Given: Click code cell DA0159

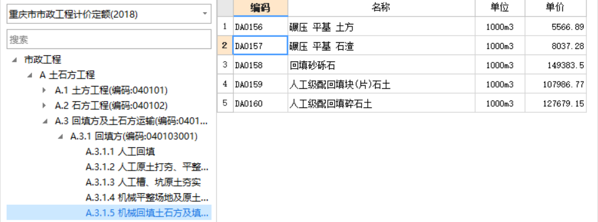Looking at the screenshot, I should point(260,84).
